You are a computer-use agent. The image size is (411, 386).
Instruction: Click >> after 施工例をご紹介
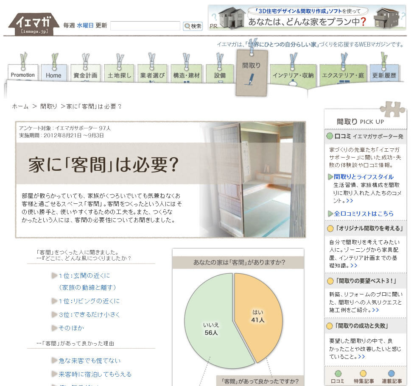pyautogui.click(x=375, y=310)
